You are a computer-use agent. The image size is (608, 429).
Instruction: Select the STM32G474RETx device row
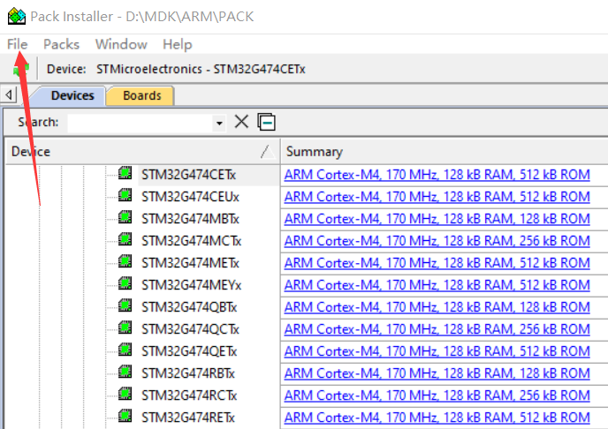(188, 418)
